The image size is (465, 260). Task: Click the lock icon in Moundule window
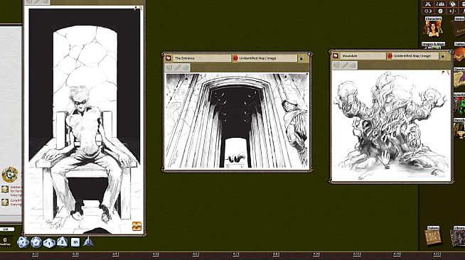[x=443, y=56]
